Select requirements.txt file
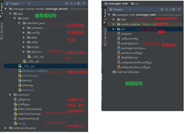Screen dimensions: 185x134 click(x=26, y=118)
